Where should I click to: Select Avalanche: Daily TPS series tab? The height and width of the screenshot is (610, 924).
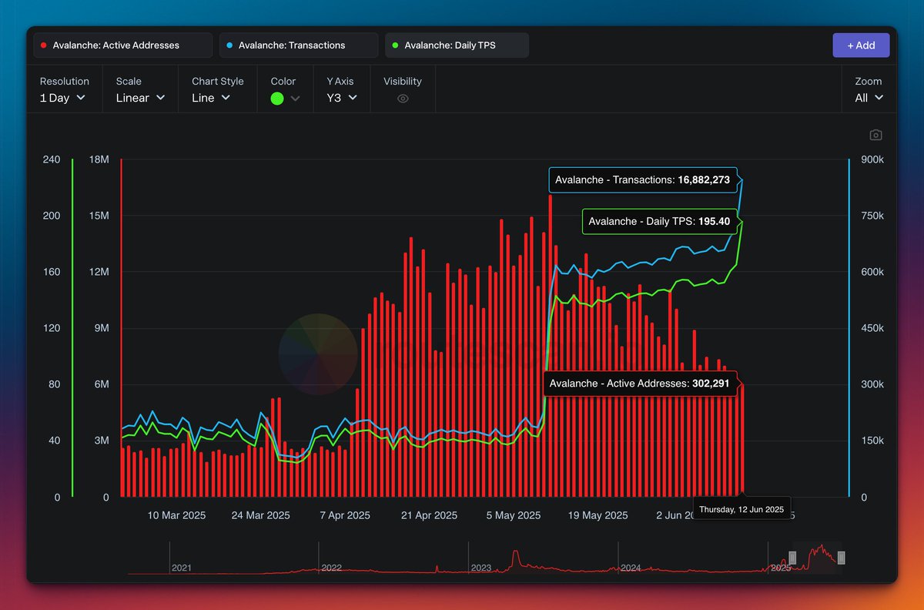(x=457, y=45)
